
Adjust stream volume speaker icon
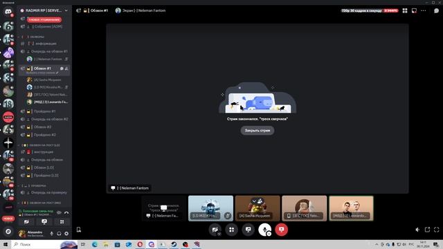point(417,230)
